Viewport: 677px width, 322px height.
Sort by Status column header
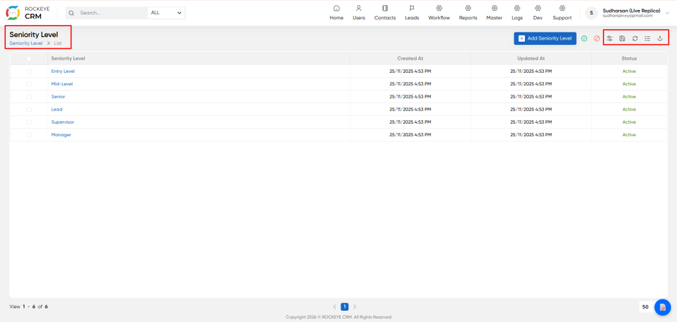tap(629, 58)
